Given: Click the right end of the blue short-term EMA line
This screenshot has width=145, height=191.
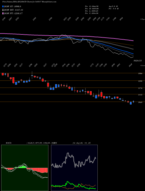Looking at the screenshot, I should 133,54.
